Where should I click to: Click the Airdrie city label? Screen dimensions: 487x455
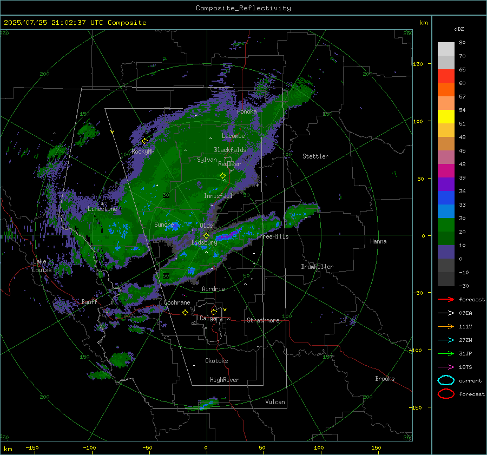tap(213, 289)
